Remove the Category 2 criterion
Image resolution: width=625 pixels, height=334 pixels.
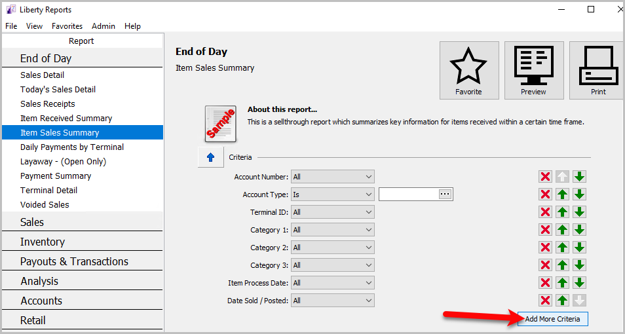[x=545, y=247]
